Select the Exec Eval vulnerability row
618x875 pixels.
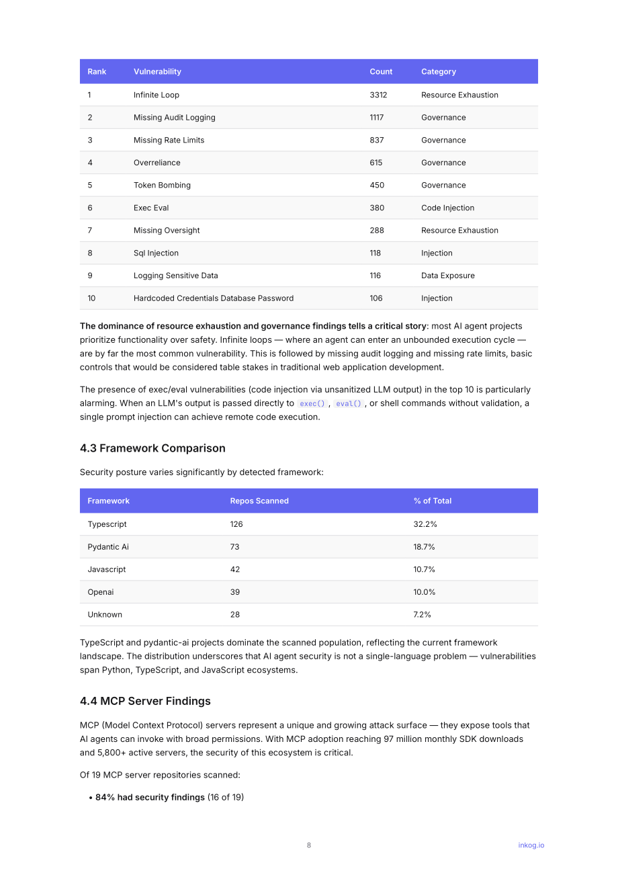[x=309, y=208]
